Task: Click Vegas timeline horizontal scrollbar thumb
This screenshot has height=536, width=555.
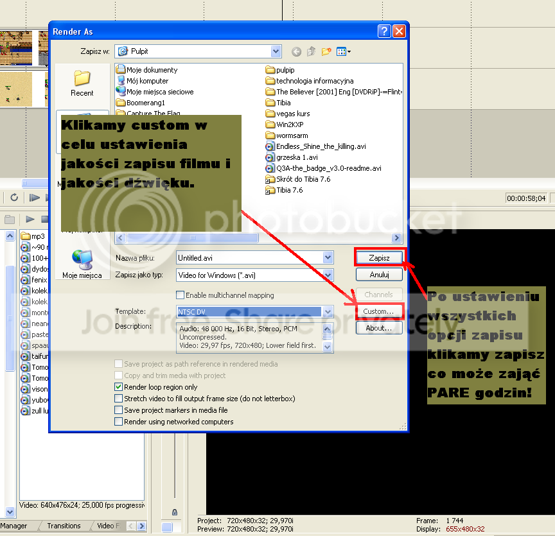Action: coord(34,183)
